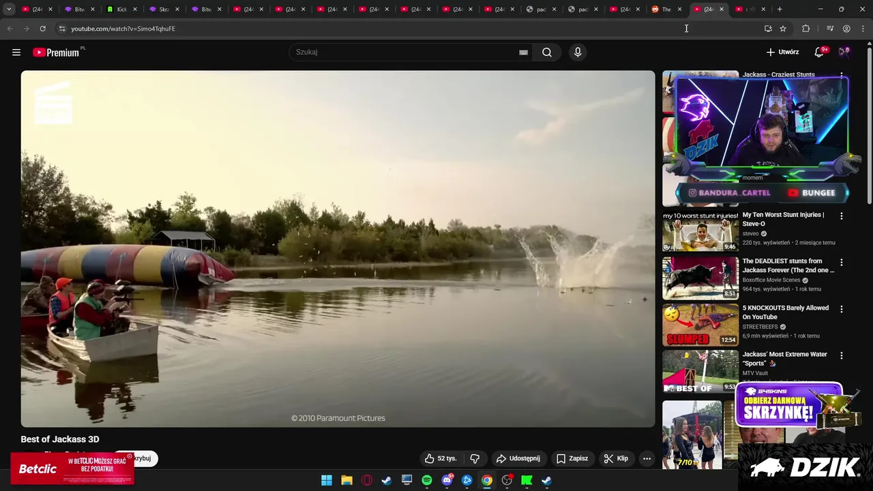
Task: Click the BEST OF thumbnail with 9:53 duration
Action: (700, 371)
